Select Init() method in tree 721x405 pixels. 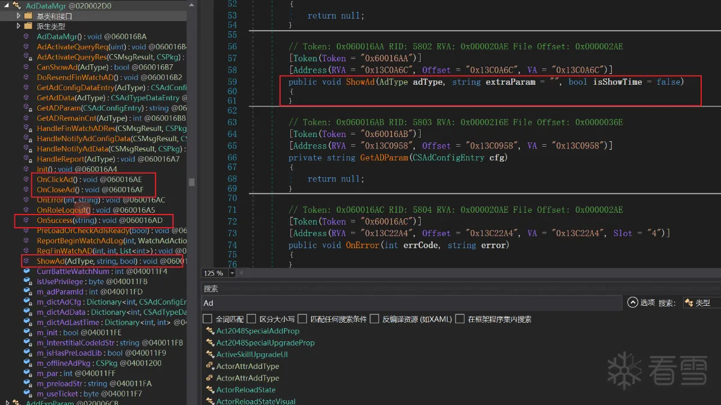[x=77, y=169]
